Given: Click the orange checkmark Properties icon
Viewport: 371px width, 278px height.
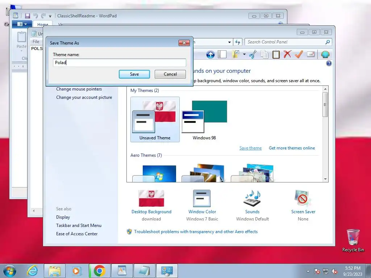Looking at the screenshot, I should tap(299, 54).
